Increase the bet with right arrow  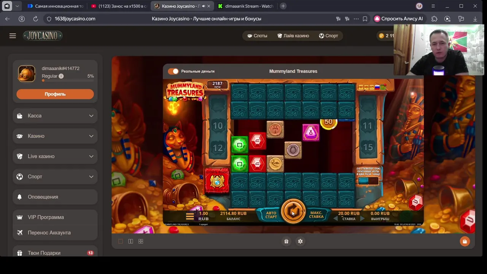tap(363, 219)
